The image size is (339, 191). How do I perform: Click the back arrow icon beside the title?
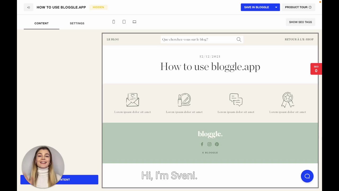click(28, 7)
